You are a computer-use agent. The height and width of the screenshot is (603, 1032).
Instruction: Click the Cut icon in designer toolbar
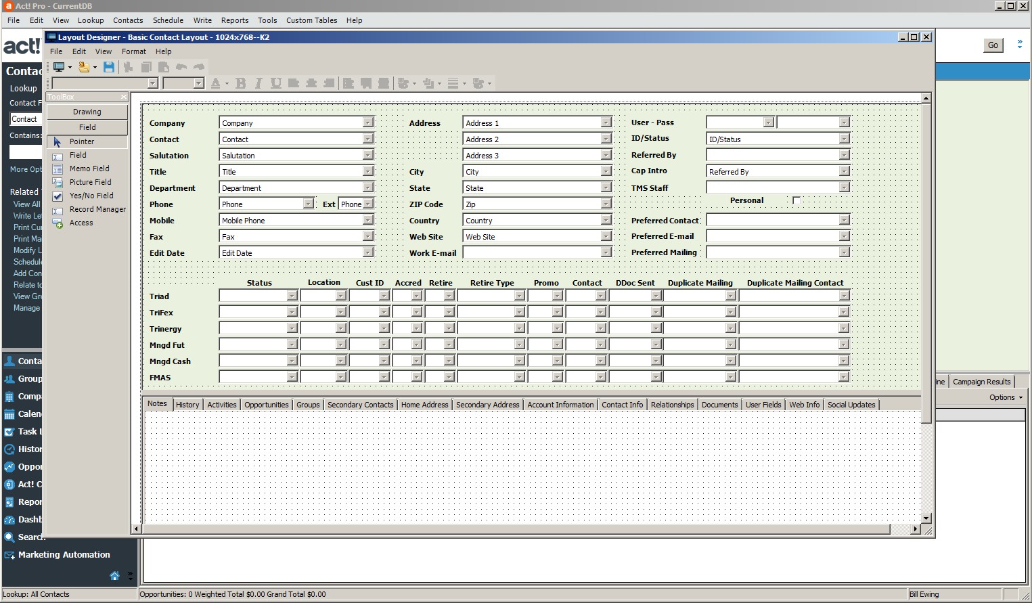128,67
